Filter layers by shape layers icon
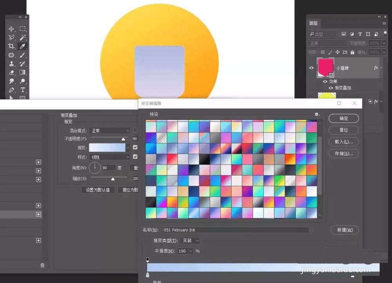Image resolution: width=392 pixels, height=283 pixels. coord(368,34)
